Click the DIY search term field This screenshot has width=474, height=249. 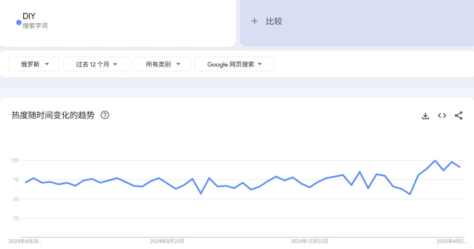[29, 16]
